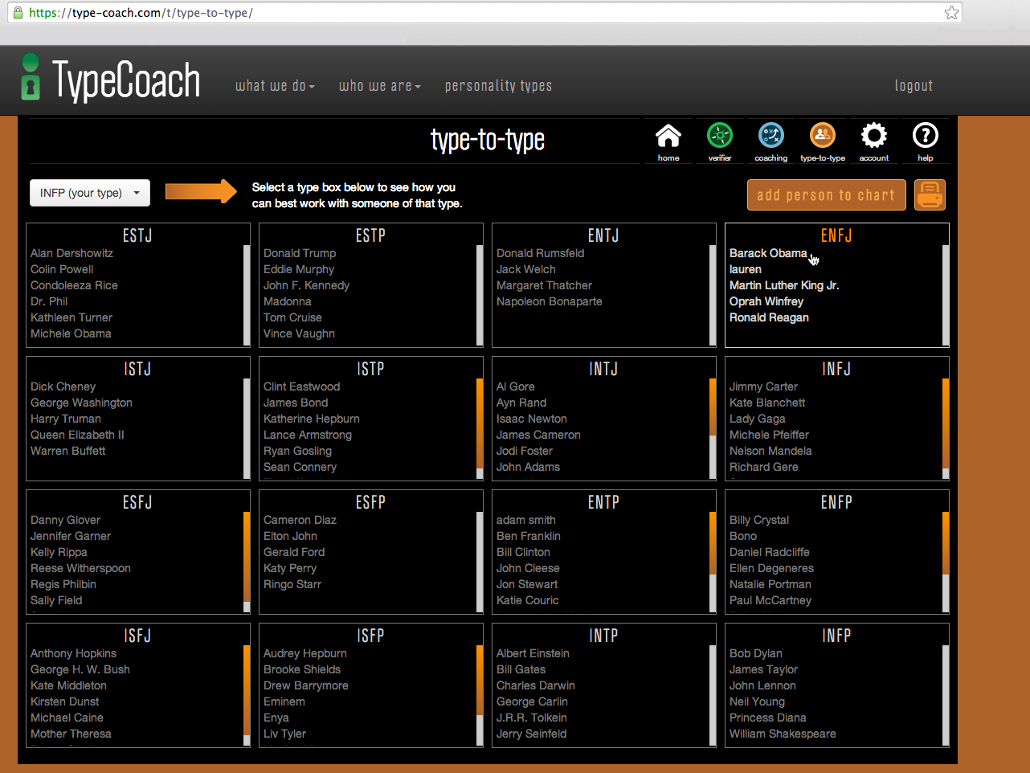Open account settings gear icon

pos(874,135)
